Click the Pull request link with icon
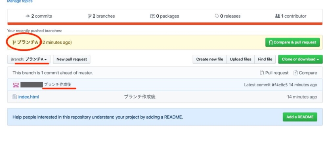 coord(274,73)
